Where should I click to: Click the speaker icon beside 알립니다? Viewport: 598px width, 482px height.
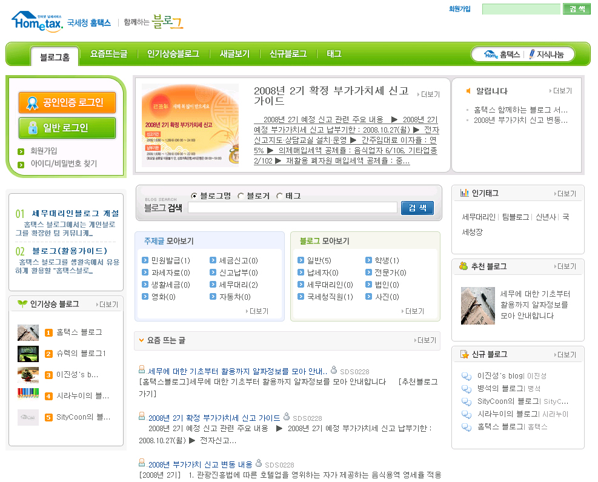pos(468,91)
